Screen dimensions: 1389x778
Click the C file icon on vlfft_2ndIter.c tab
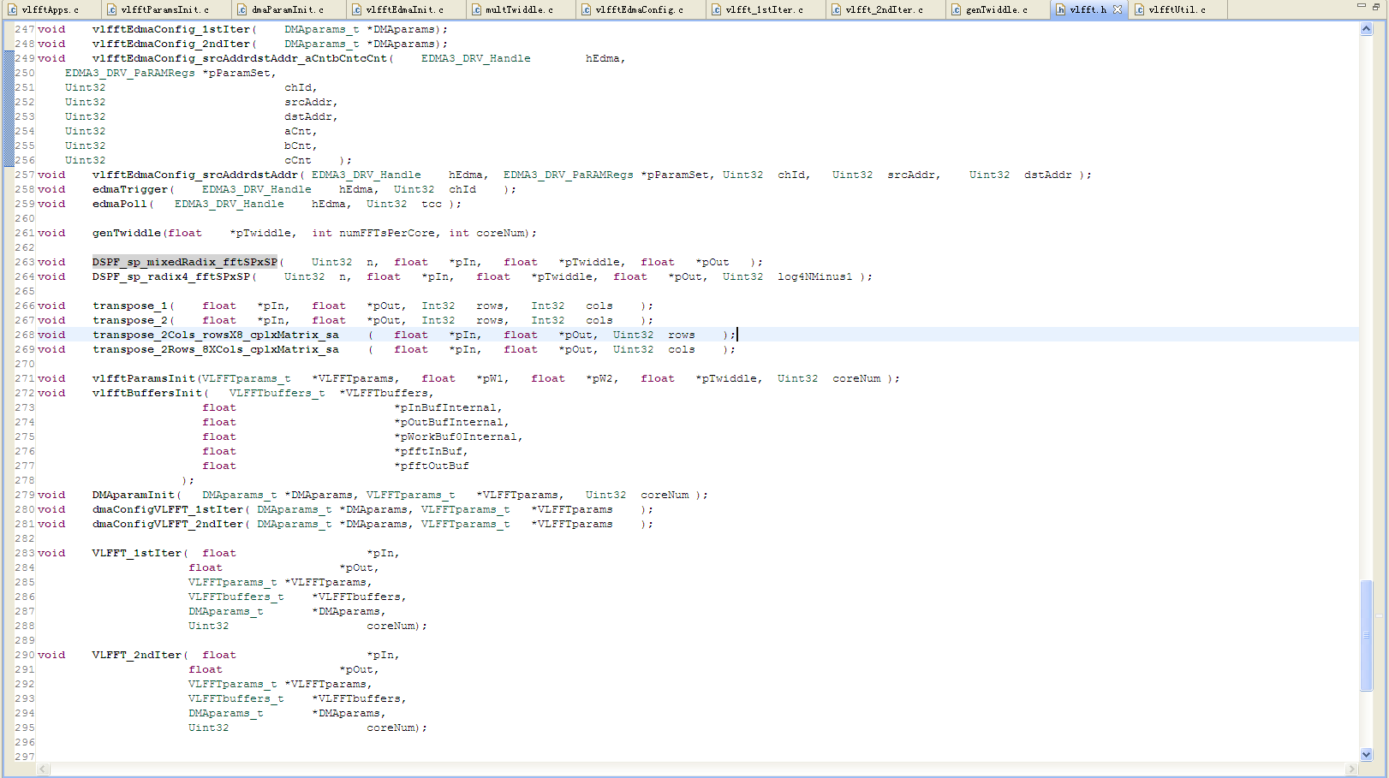[837, 9]
